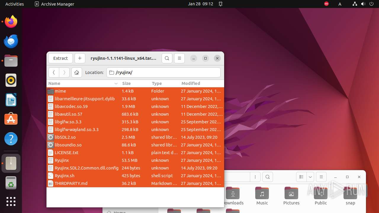Go forward in archive location

coord(64,72)
